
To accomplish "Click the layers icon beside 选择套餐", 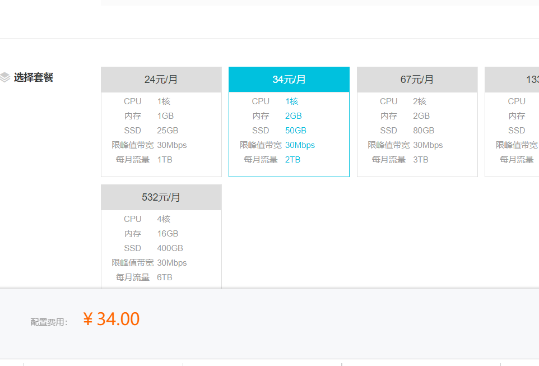I will point(5,77).
